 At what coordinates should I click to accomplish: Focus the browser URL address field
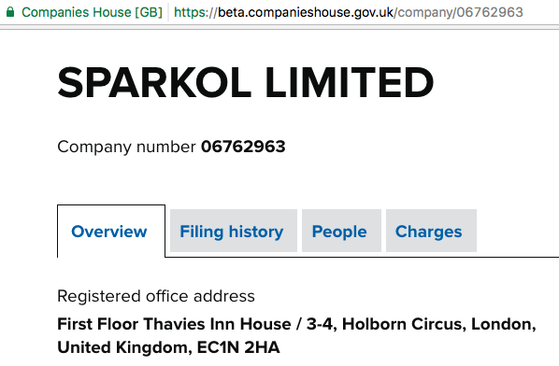click(x=349, y=12)
